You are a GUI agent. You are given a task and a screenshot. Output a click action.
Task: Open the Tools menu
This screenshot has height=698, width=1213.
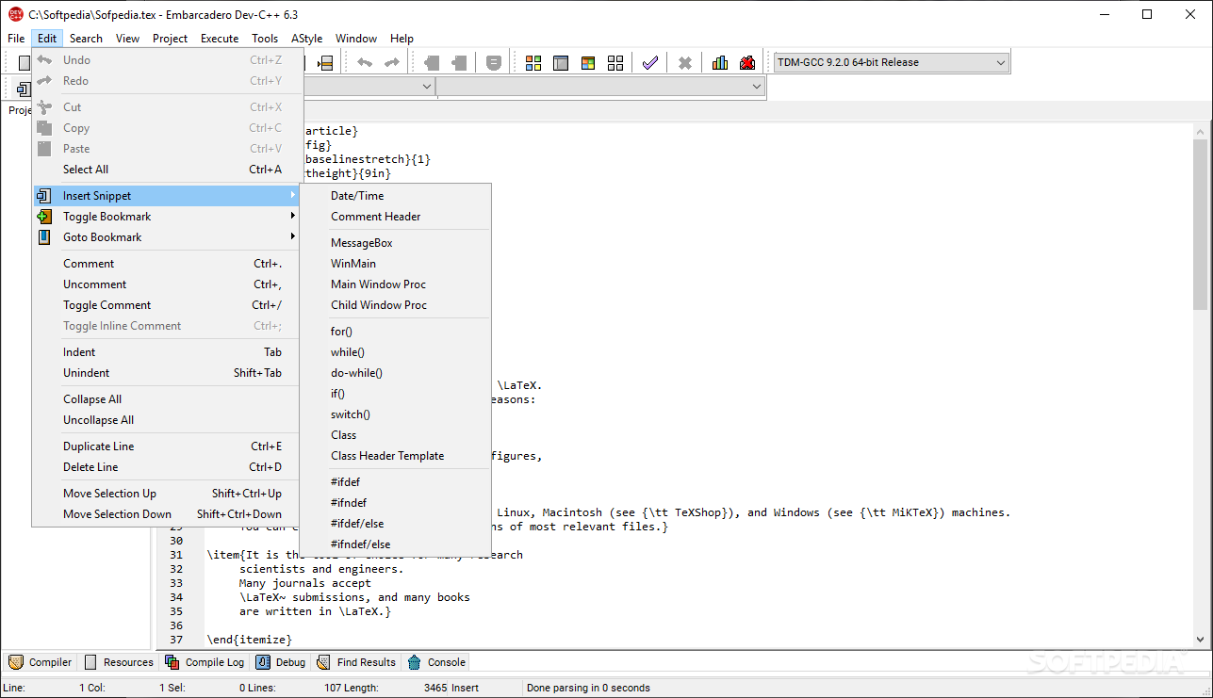pos(265,39)
